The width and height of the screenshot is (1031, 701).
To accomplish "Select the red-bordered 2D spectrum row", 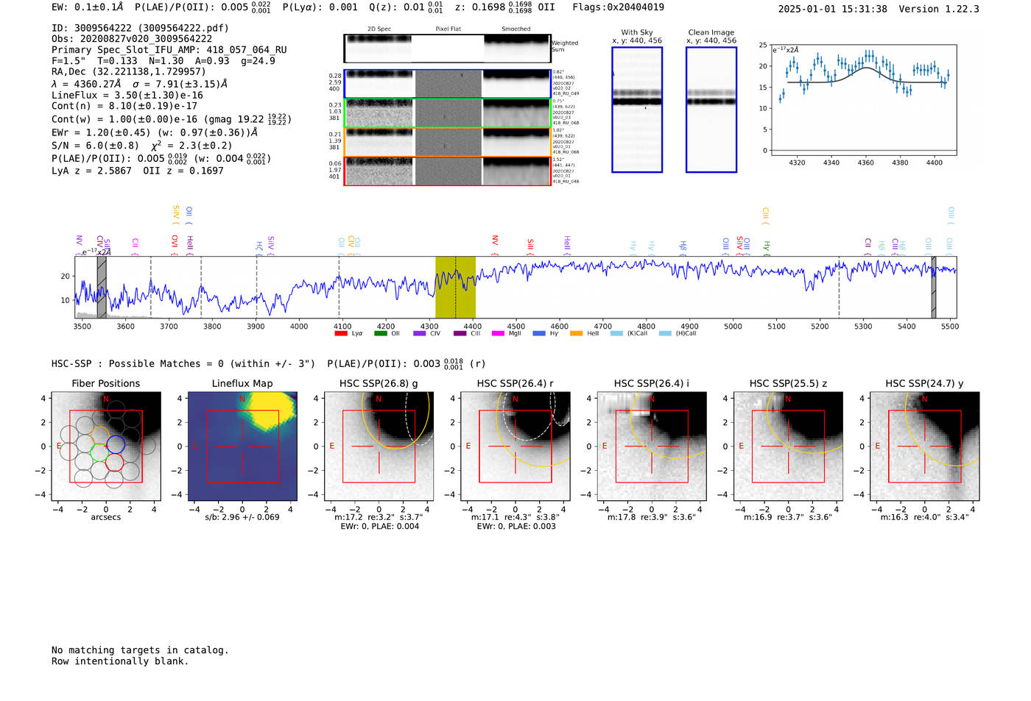I will pos(447,171).
